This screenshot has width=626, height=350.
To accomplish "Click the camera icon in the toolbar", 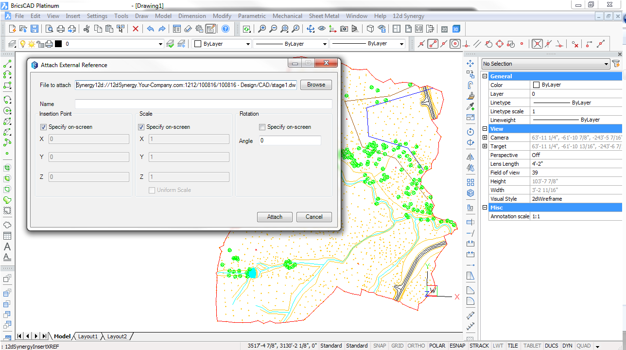I will (x=344, y=29).
